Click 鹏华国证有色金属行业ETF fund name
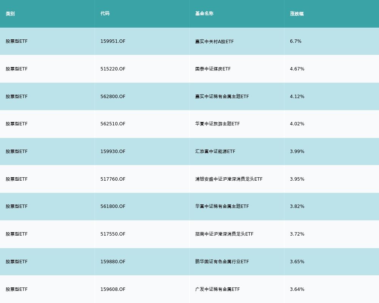 pyautogui.click(x=222, y=262)
